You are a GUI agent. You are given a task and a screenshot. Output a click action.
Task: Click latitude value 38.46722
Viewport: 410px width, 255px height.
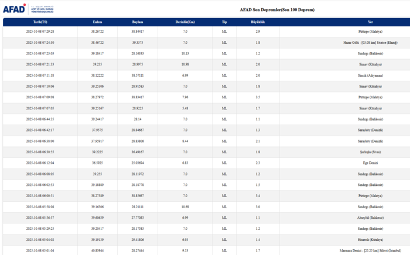[97, 43]
